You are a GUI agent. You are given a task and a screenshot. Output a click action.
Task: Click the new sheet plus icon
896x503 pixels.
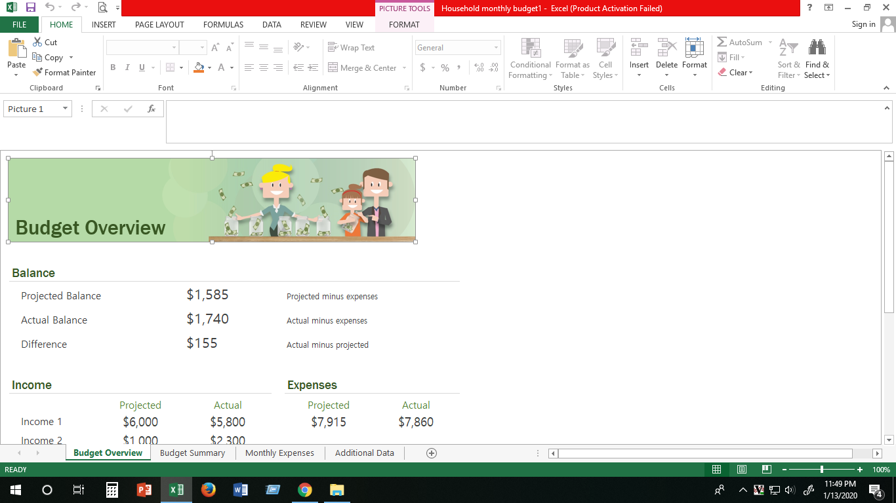point(432,453)
